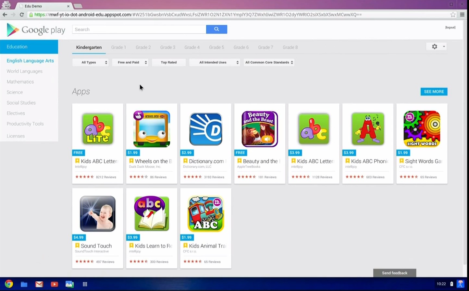Click the SEE MORE button
The height and width of the screenshot is (291, 469).
click(x=434, y=91)
